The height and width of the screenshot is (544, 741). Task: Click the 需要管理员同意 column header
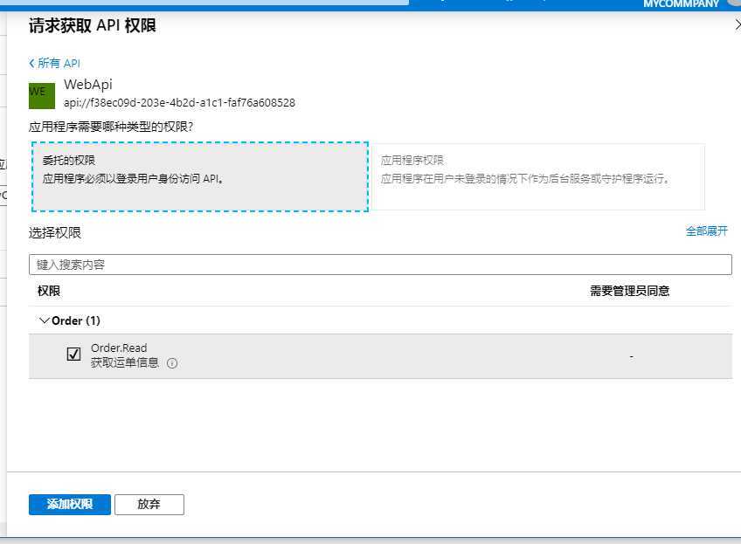pos(629,291)
